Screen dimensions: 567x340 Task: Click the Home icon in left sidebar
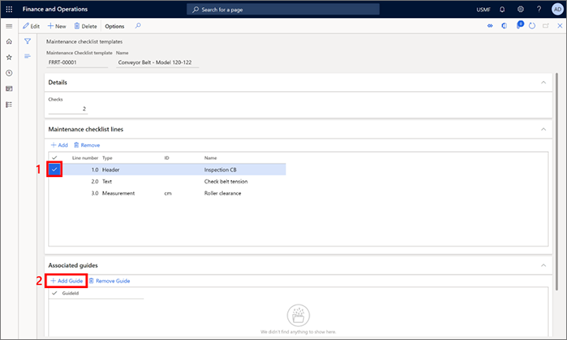click(9, 41)
